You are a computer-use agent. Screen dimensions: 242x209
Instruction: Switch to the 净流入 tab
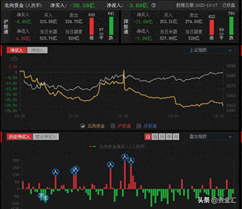click(x=37, y=50)
